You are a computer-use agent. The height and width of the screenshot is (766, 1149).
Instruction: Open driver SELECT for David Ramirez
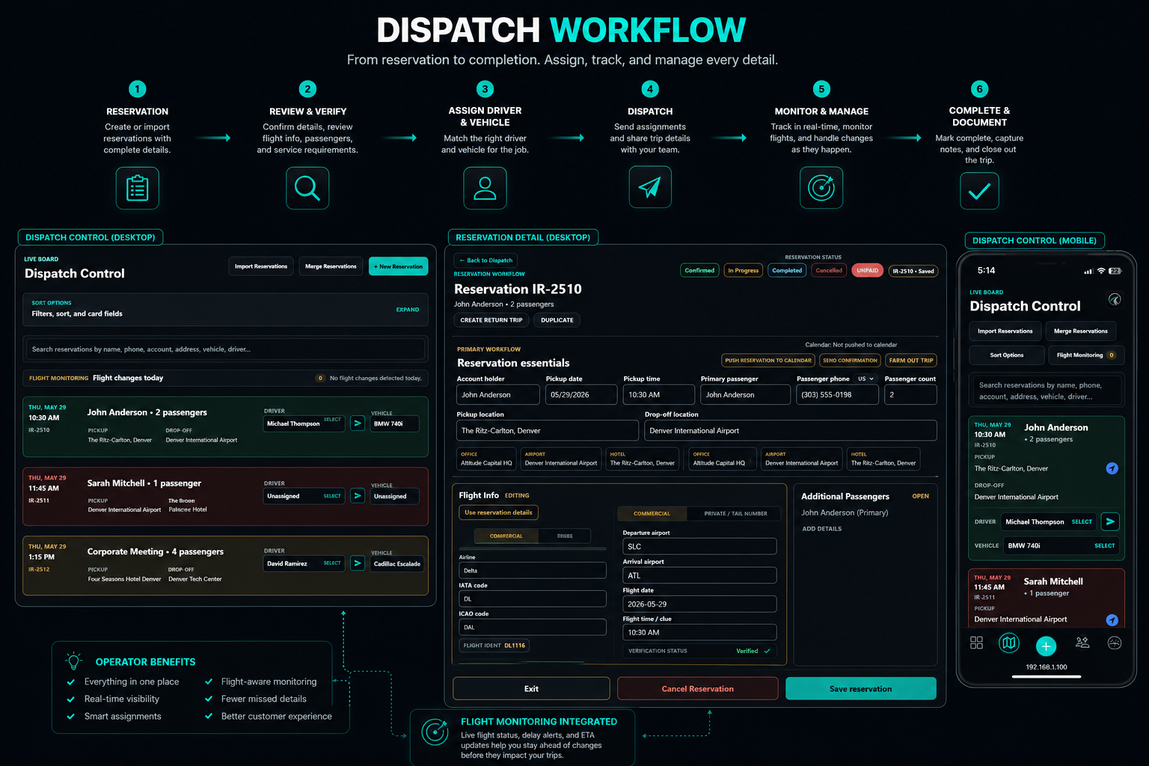point(332,563)
